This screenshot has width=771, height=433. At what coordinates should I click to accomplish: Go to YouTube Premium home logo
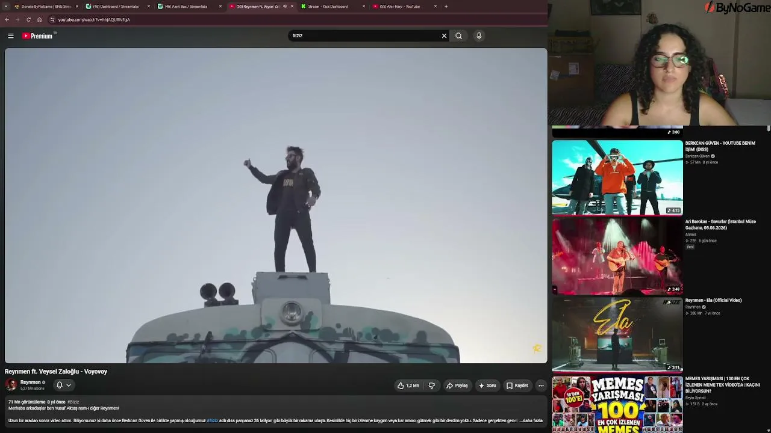(38, 36)
